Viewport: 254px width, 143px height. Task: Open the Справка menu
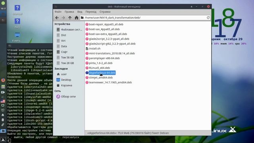coord(105,12)
